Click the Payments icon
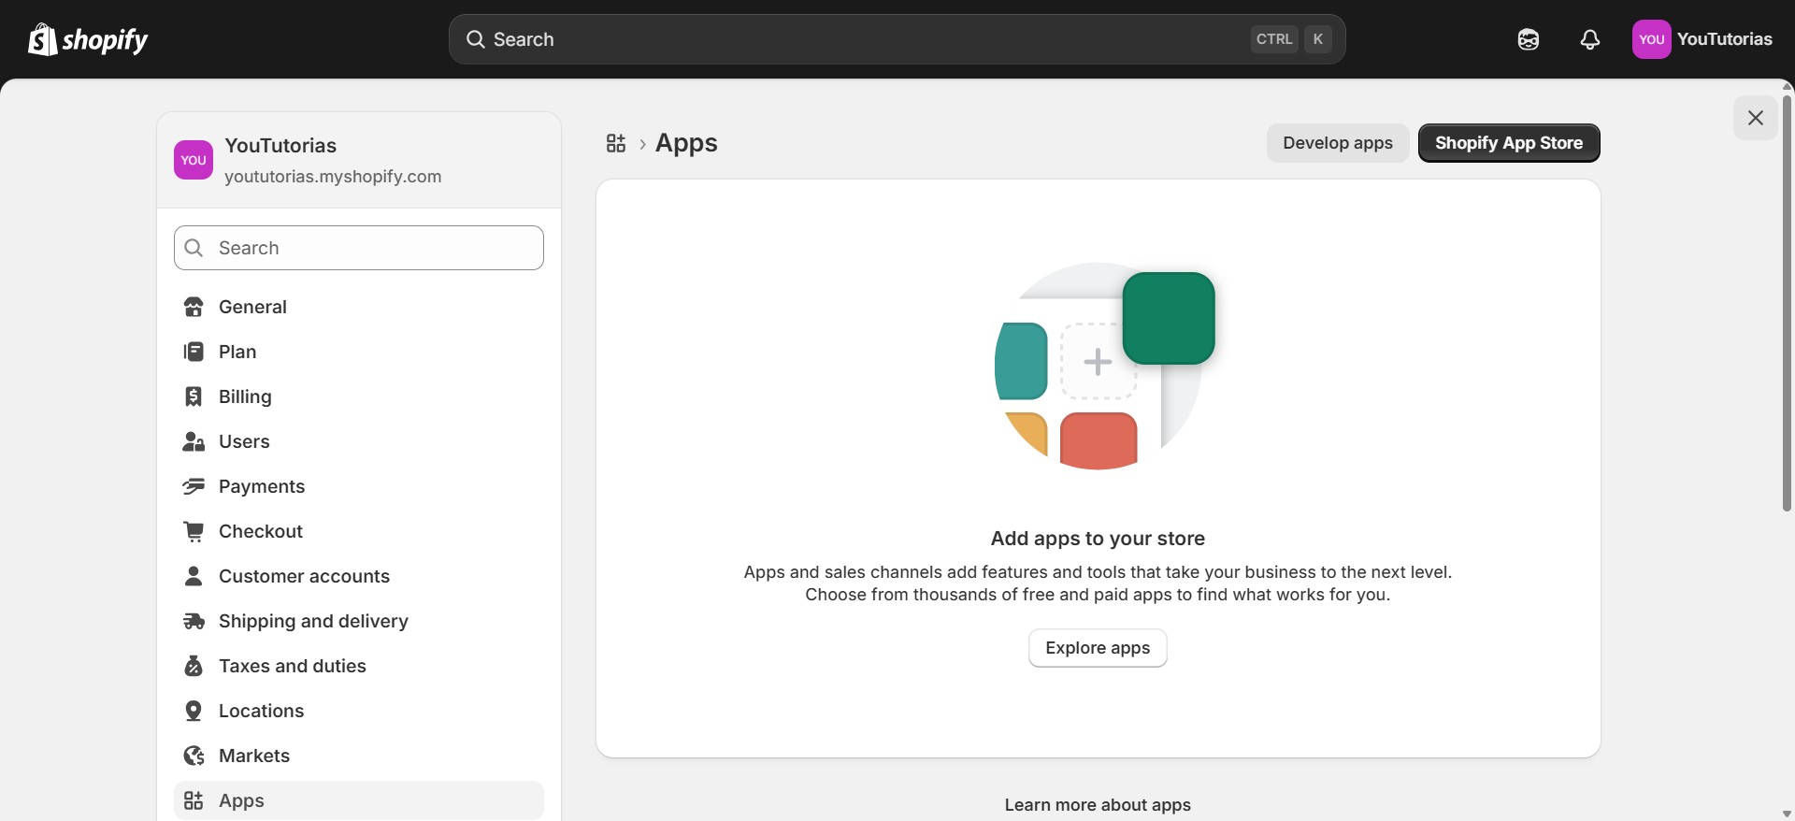1795x821 pixels. pyautogui.click(x=194, y=486)
